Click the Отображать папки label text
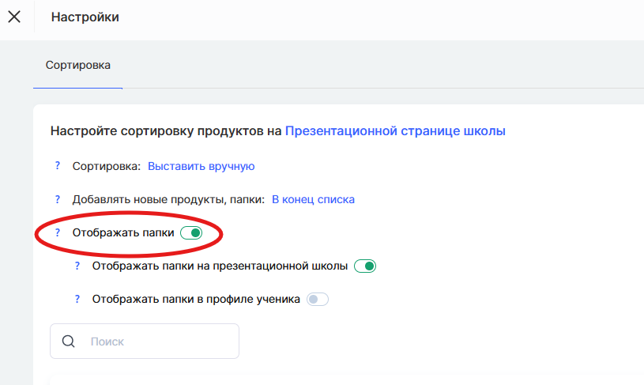Screen dimensions: 644x385 (122, 232)
